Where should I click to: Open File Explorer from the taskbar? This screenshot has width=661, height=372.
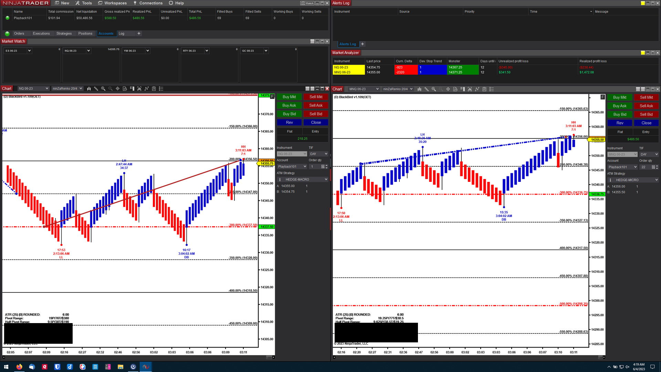point(120,367)
